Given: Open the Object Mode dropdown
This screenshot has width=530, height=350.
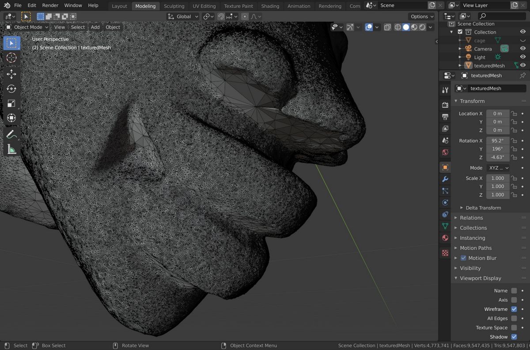Looking at the screenshot, I should point(27,27).
